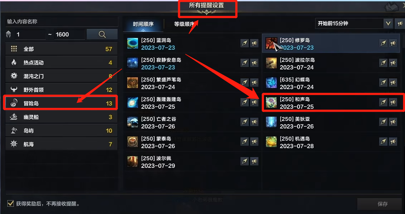Click the magnifier search button
Viewport: 405px width, 214px height.
tap(102, 34)
